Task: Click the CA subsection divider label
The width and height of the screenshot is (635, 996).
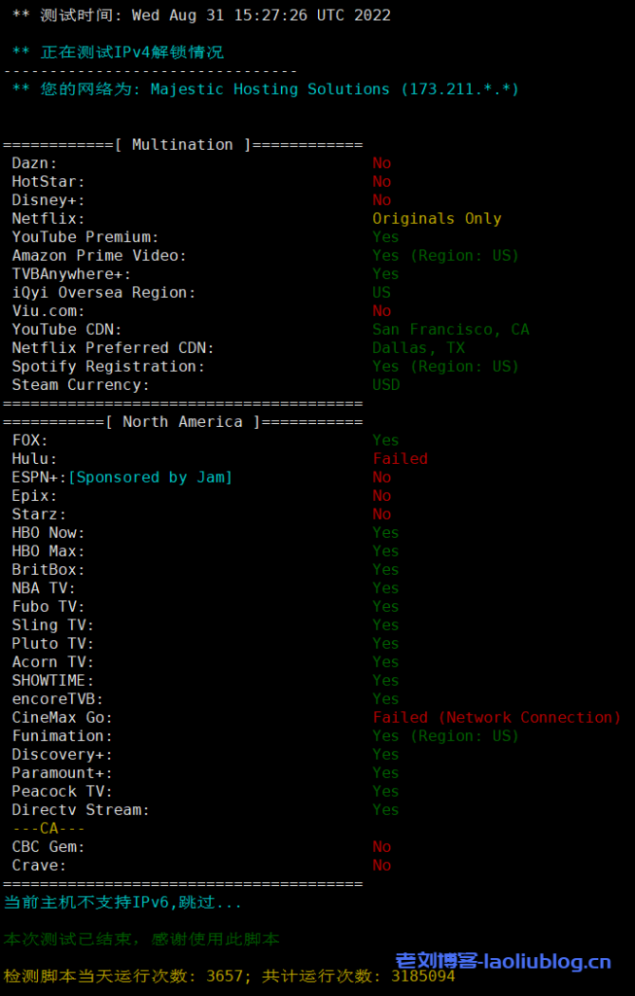Action: coord(49,829)
